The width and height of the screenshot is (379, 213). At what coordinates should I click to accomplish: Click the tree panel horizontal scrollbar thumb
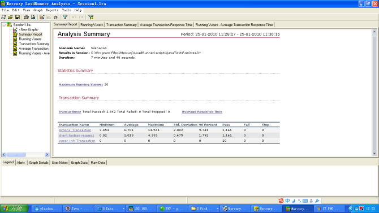click(16, 155)
